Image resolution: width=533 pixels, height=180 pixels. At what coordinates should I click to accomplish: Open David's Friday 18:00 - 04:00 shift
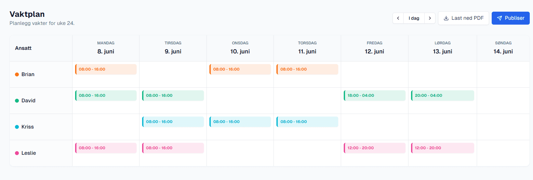[x=375, y=96]
